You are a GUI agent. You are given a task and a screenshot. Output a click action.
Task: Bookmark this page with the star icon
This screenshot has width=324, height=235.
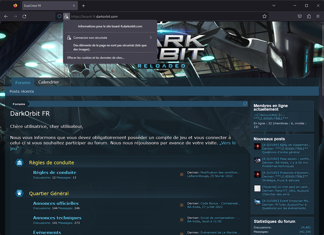click(x=265, y=16)
